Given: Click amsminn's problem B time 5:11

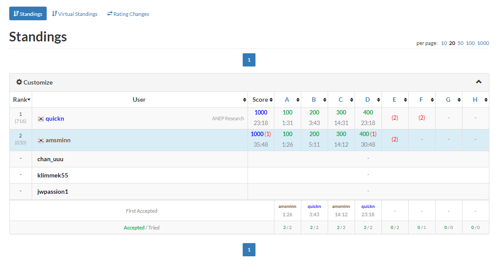Looking at the screenshot, I should [x=314, y=144].
